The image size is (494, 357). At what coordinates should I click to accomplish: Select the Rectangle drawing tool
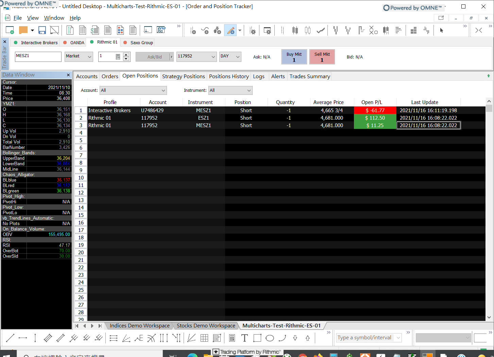[257, 338]
